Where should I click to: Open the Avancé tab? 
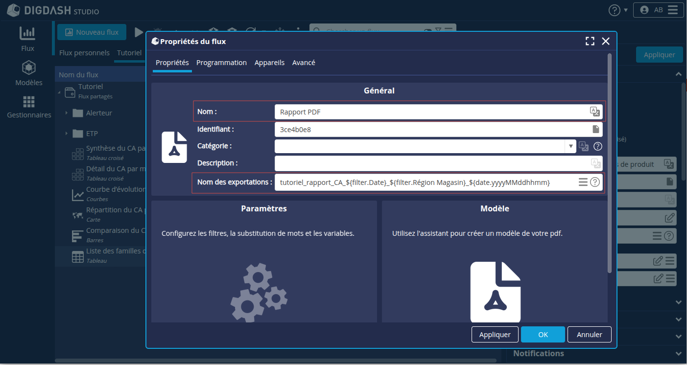pyautogui.click(x=304, y=63)
